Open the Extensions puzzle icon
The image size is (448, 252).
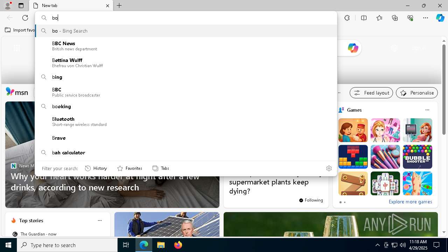tap(347, 18)
